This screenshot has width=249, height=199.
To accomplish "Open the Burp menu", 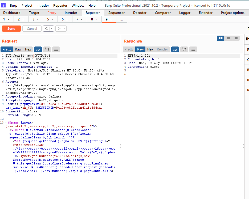I will point(14,6).
